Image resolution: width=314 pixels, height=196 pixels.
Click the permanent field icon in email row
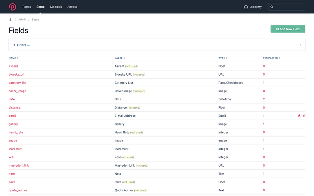click(x=299, y=116)
